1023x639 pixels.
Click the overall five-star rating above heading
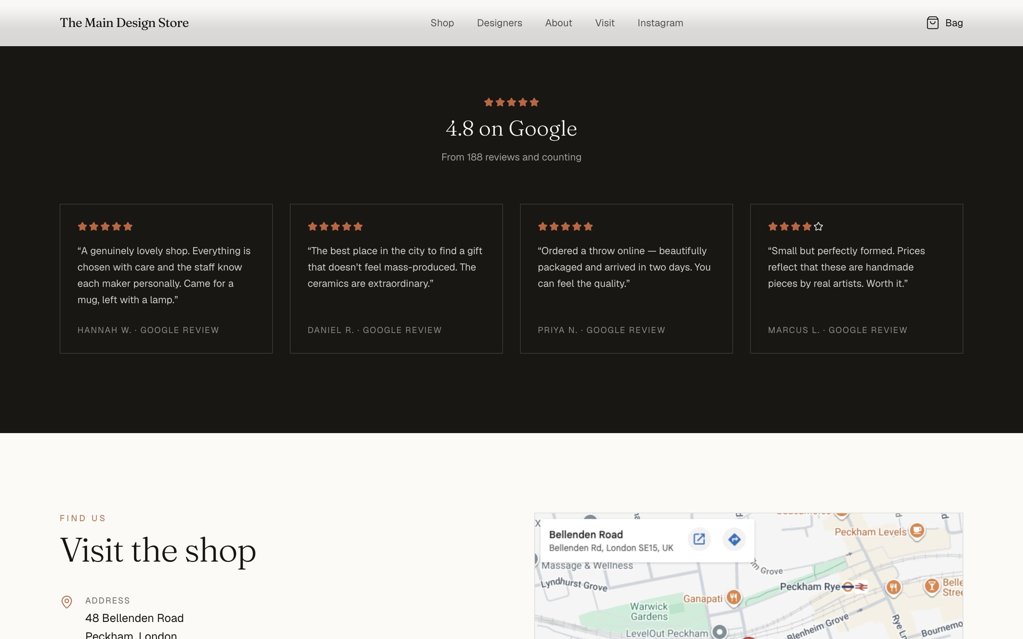pyautogui.click(x=511, y=102)
